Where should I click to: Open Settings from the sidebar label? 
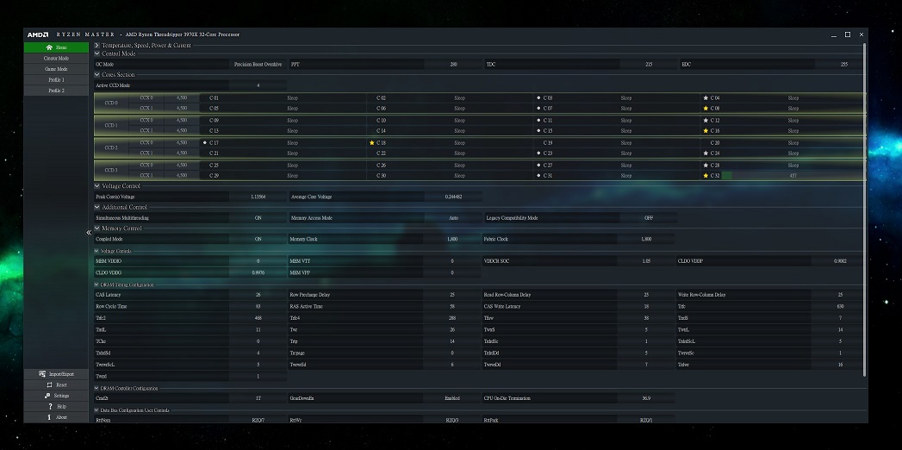point(61,396)
